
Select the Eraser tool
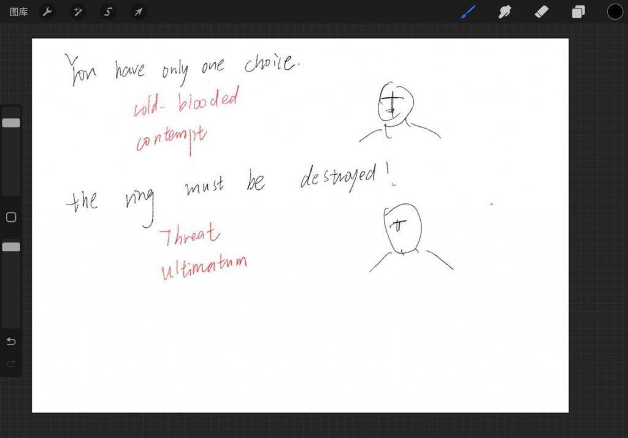(x=542, y=12)
